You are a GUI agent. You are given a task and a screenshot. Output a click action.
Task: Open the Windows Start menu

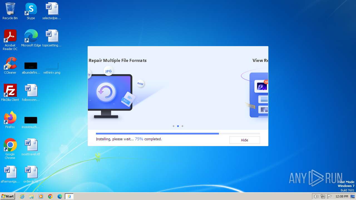[8, 196]
